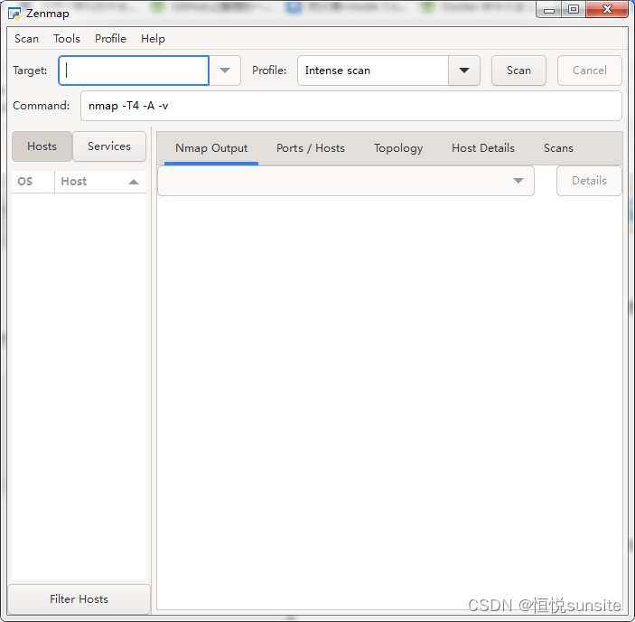Switch to the Hosts list
635x622 pixels.
[42, 146]
